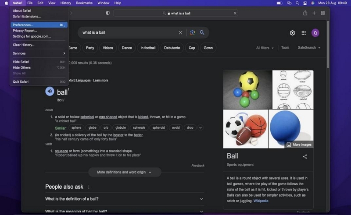Open the colorful balls image thumbnail
Image resolution: width=351 pixels, height=215 pixels.
point(247,90)
